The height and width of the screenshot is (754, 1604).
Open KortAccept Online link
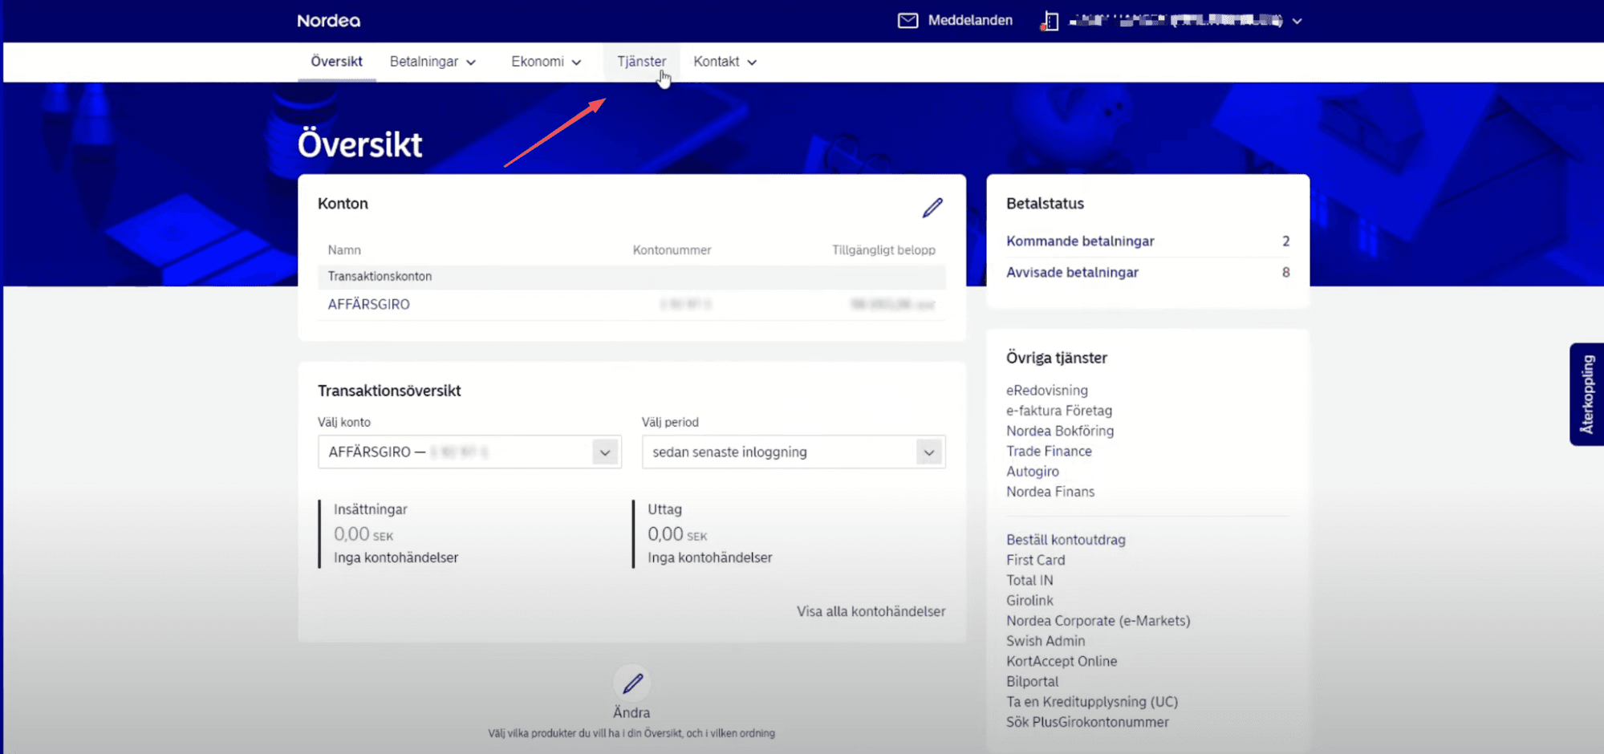point(1062,661)
